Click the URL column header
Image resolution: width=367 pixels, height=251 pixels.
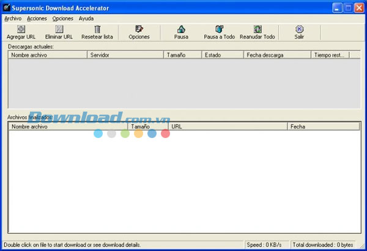(x=228, y=126)
